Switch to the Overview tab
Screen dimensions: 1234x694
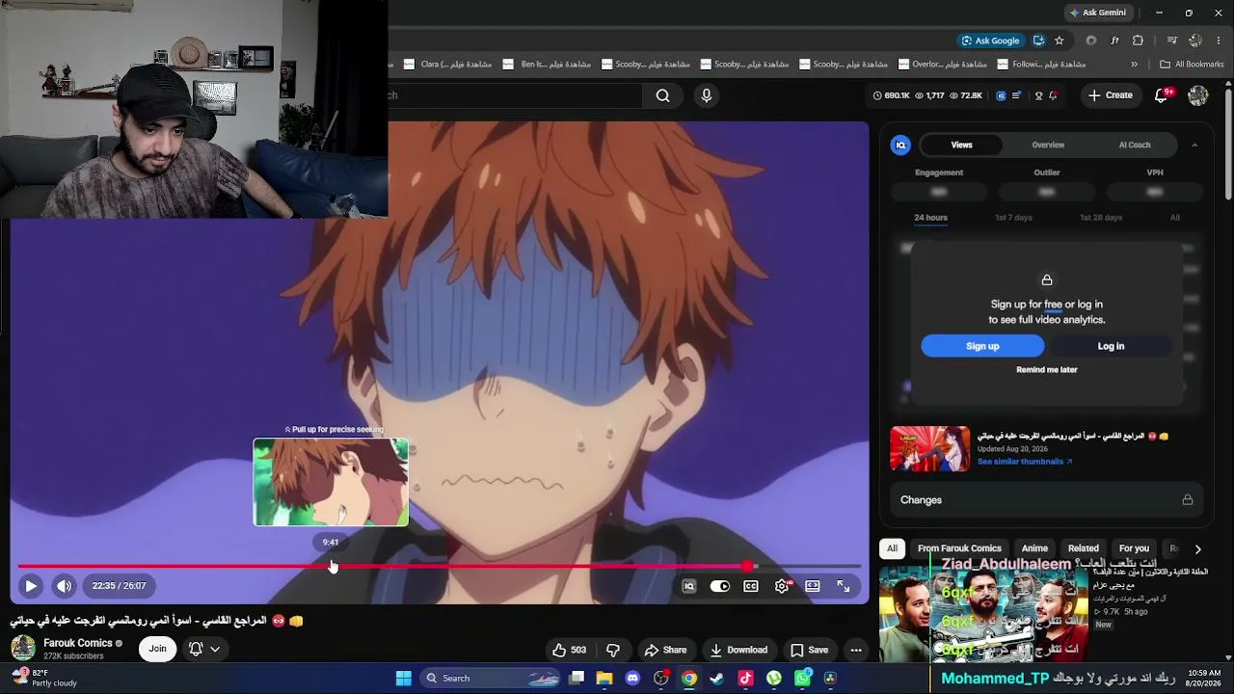point(1048,145)
